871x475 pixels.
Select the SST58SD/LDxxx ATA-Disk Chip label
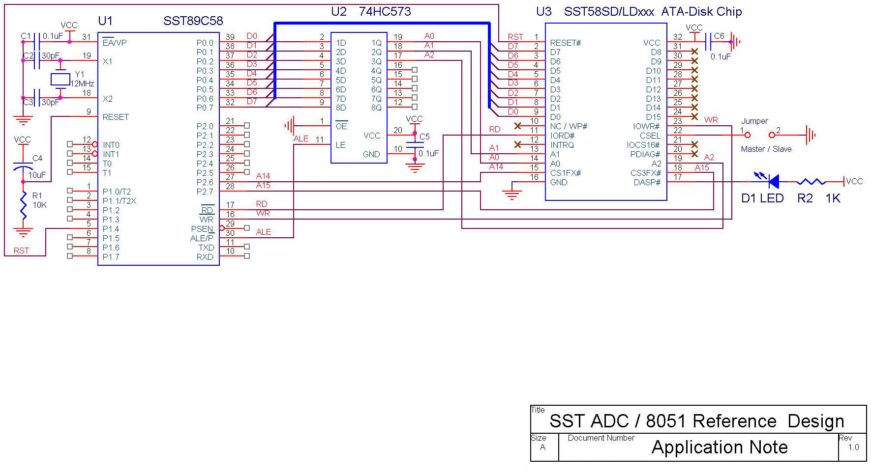pos(653,11)
